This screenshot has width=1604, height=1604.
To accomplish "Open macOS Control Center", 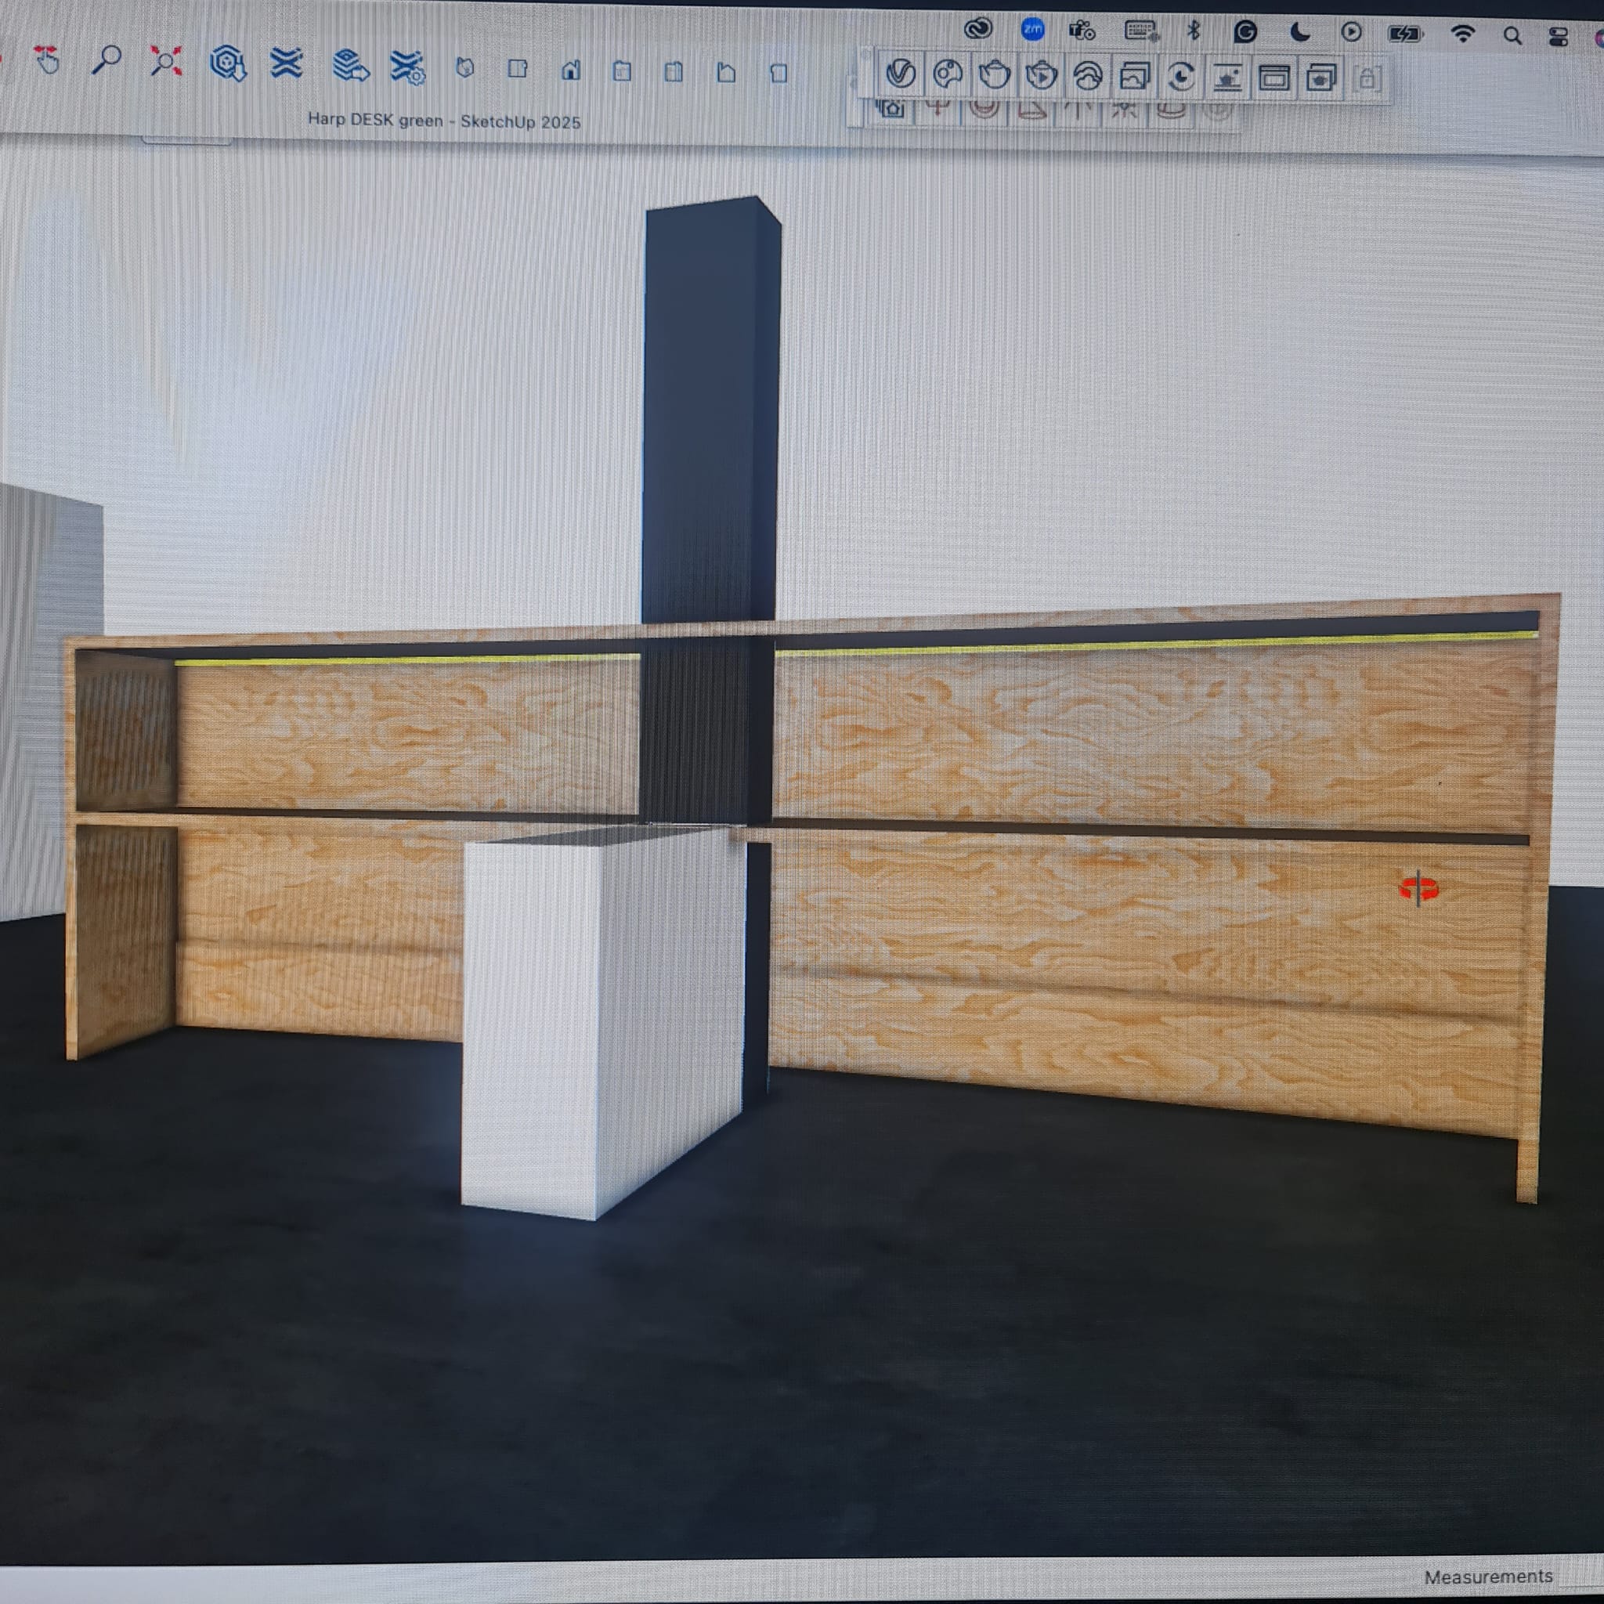I will click(1559, 37).
